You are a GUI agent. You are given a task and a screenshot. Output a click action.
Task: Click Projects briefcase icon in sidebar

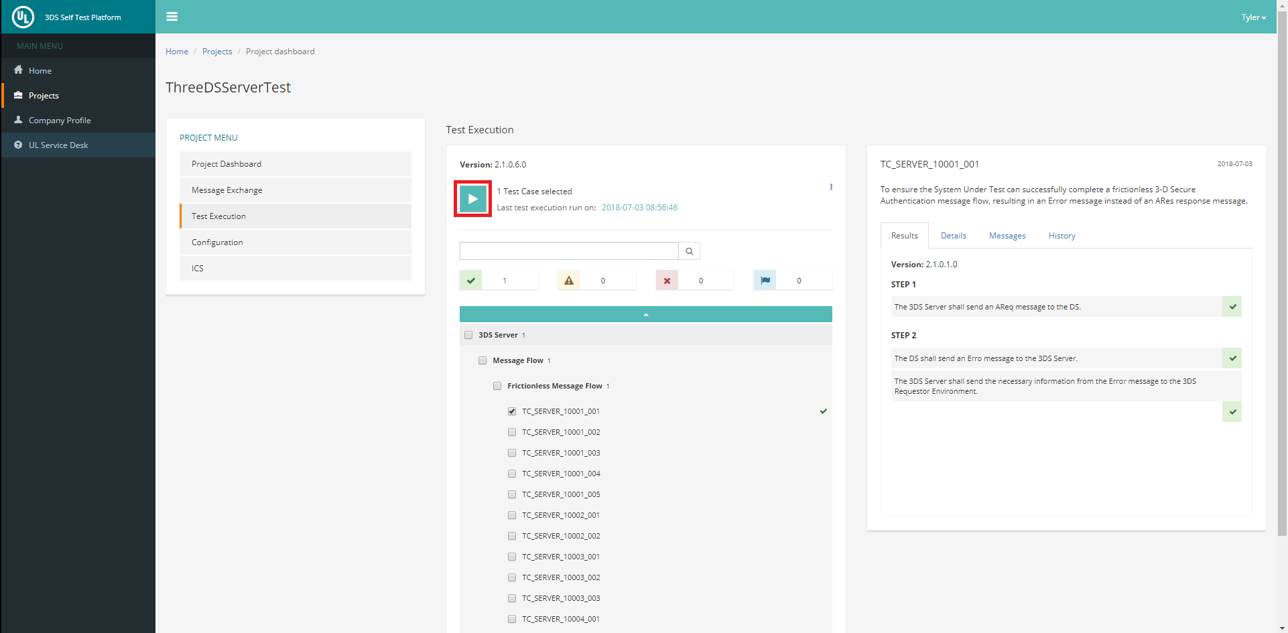(x=18, y=95)
